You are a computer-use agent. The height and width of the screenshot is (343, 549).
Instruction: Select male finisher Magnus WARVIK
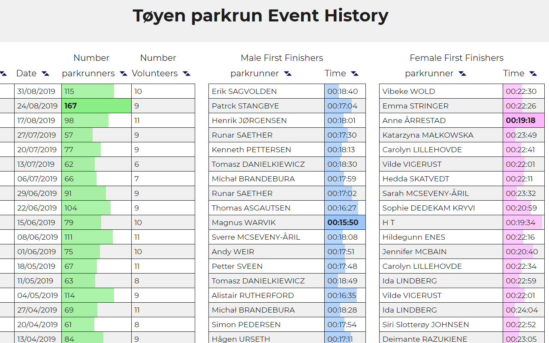[244, 223]
